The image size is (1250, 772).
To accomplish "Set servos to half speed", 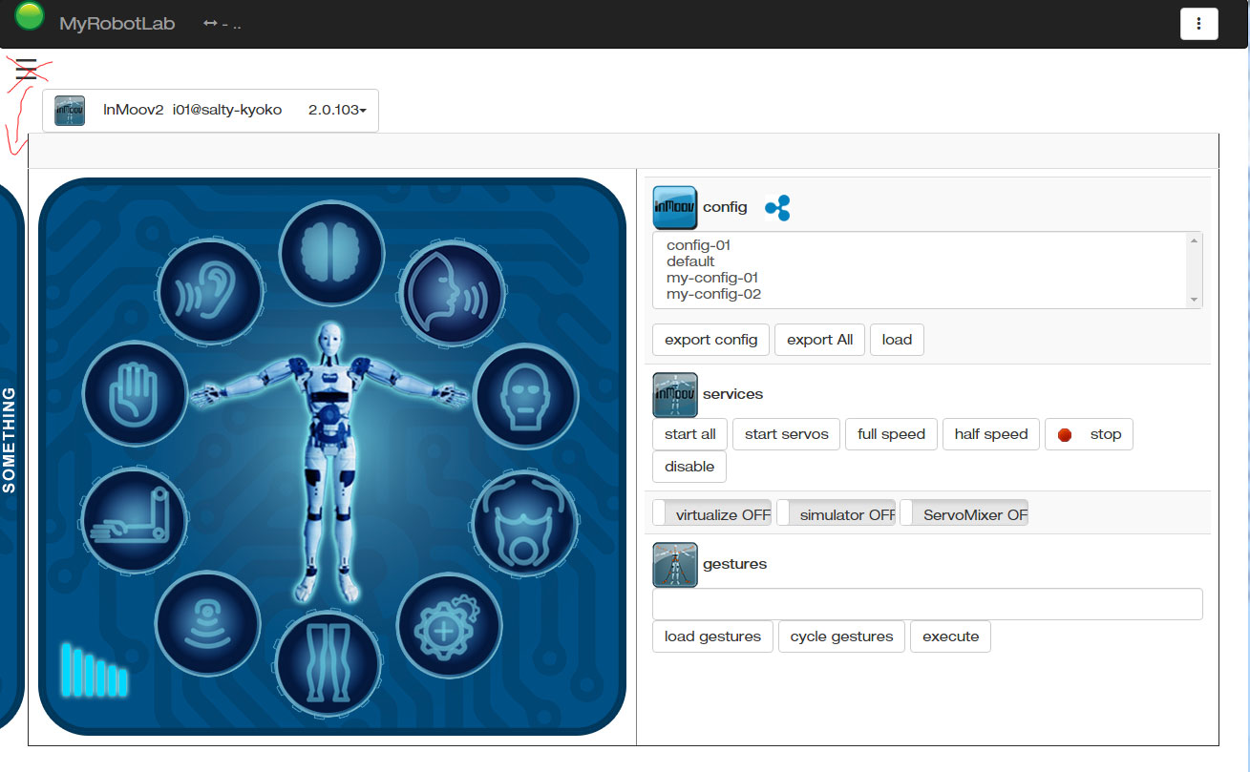I will 991,434.
